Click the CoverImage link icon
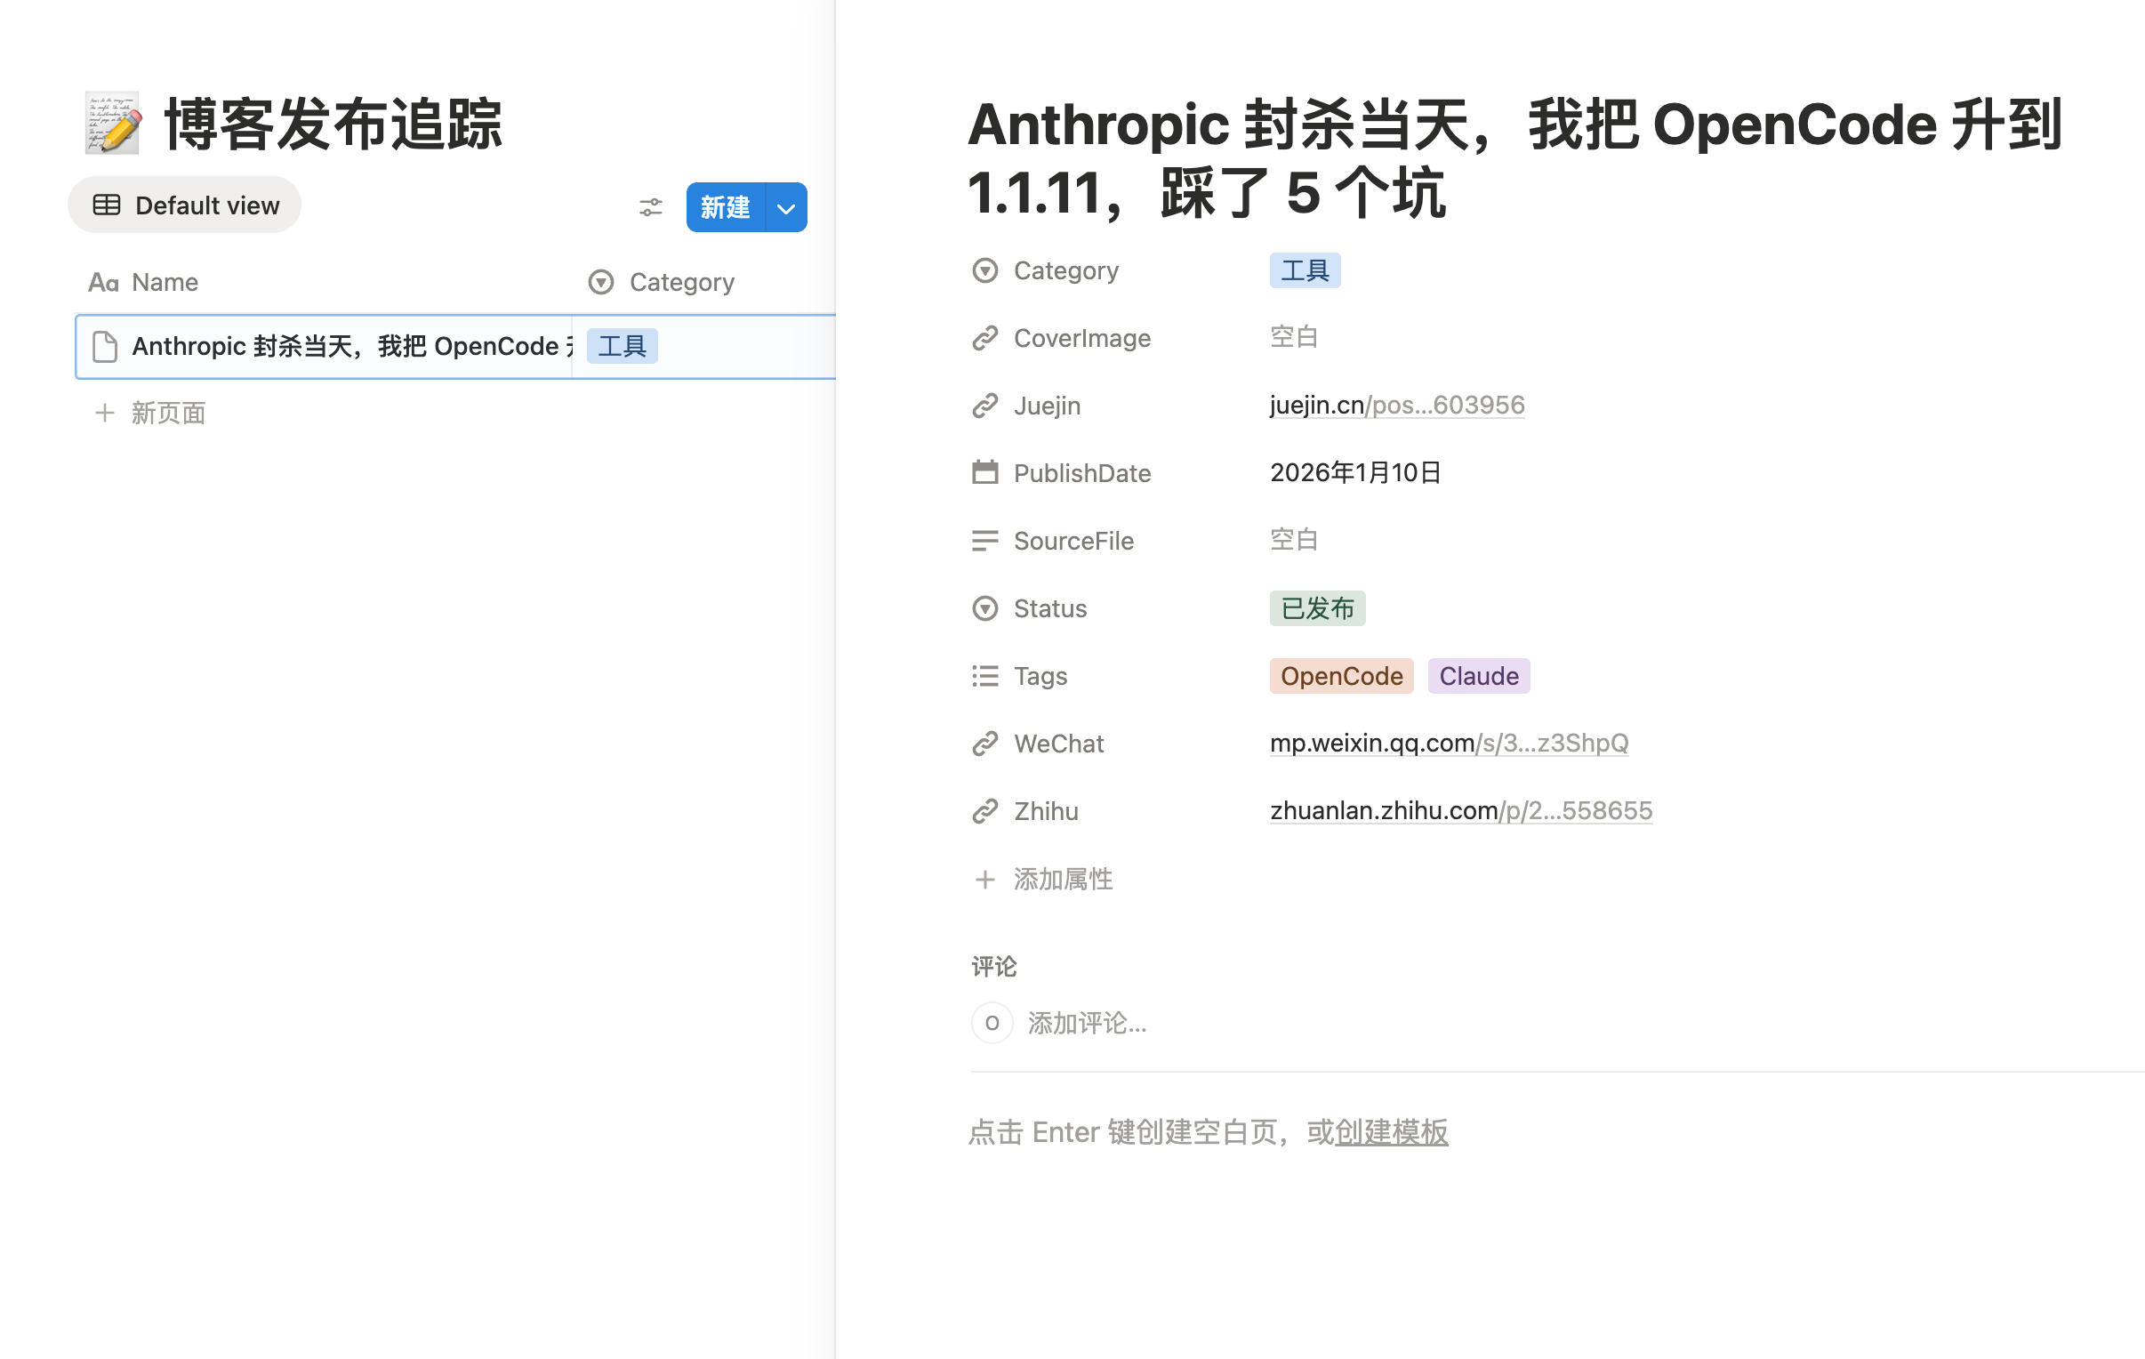Image resolution: width=2145 pixels, height=1359 pixels. point(984,337)
